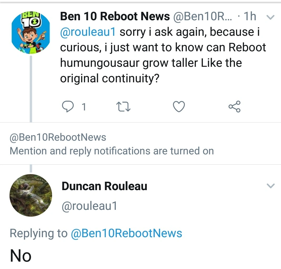Expand options chevron on Ben 10 tweet

click(x=270, y=17)
